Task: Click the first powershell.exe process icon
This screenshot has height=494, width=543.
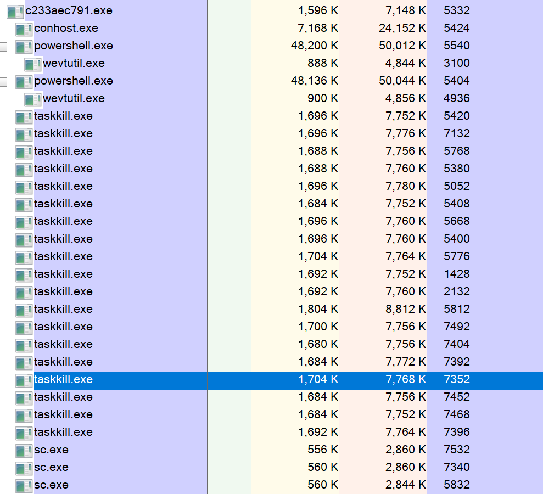Action: click(x=23, y=46)
